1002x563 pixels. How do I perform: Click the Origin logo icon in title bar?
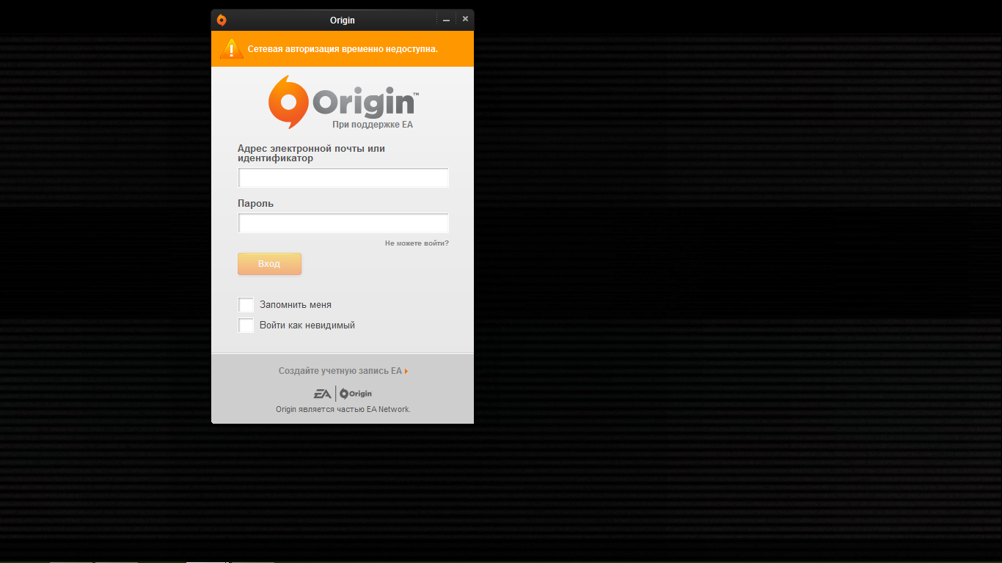point(222,20)
